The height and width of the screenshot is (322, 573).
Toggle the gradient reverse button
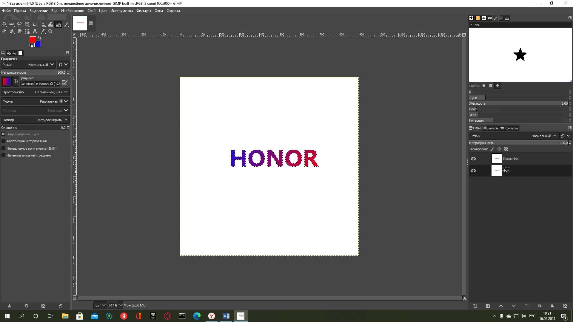point(16,81)
